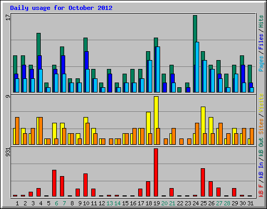Click the bottom chart's y-axis value 931

tap(8, 152)
